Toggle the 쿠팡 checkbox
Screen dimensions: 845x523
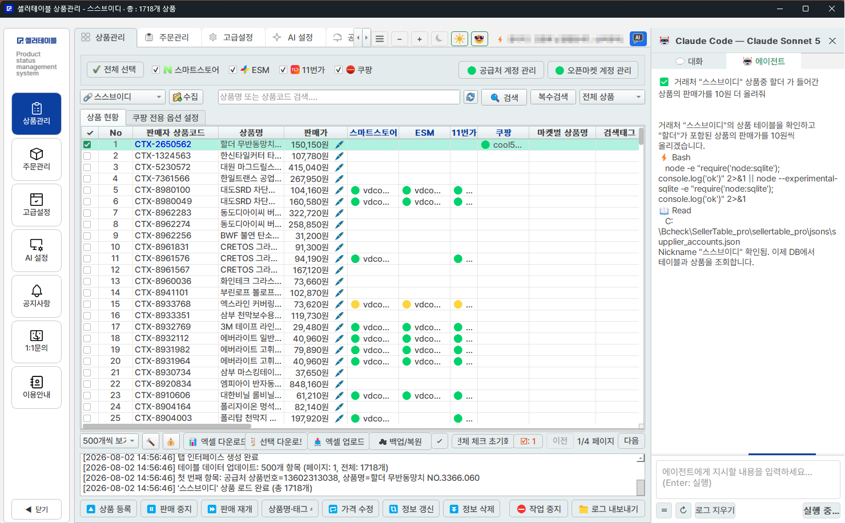(339, 70)
